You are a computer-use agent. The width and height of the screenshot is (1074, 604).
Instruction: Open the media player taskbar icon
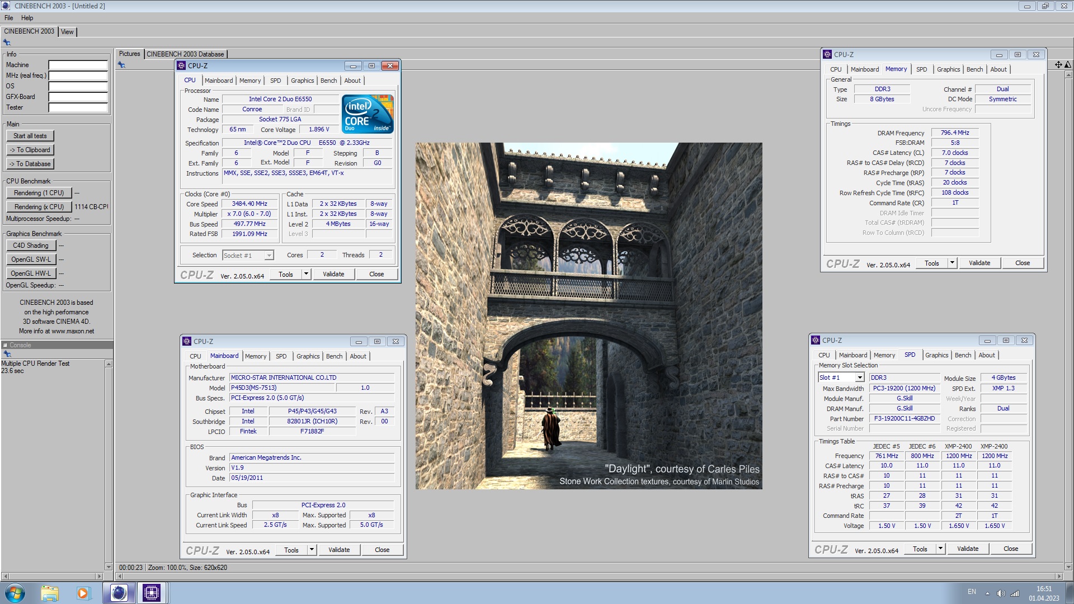[x=83, y=593]
